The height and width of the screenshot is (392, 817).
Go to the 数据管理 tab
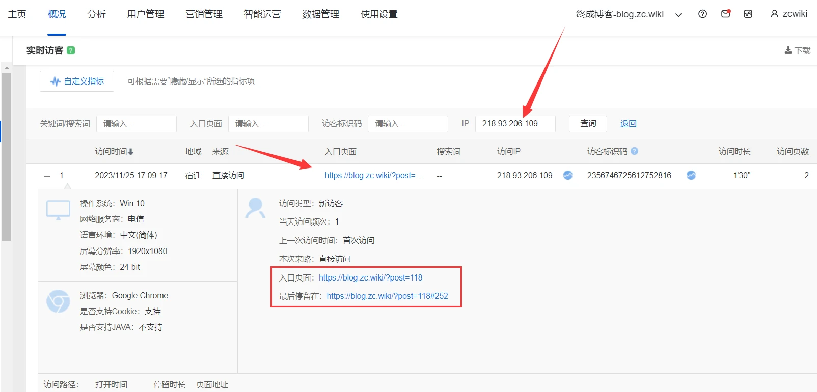coord(320,14)
